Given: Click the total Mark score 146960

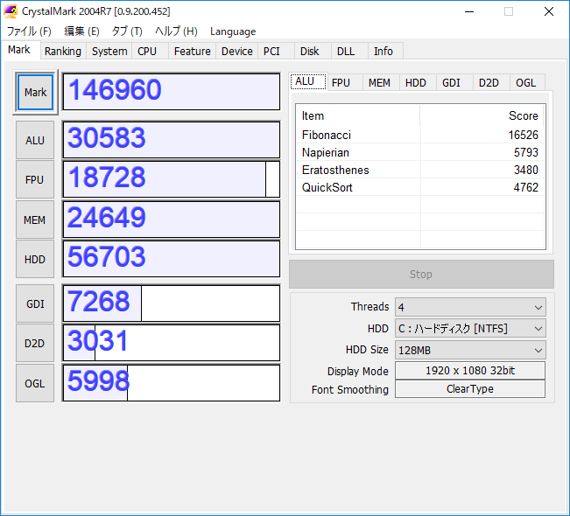Looking at the screenshot, I should click(172, 92).
